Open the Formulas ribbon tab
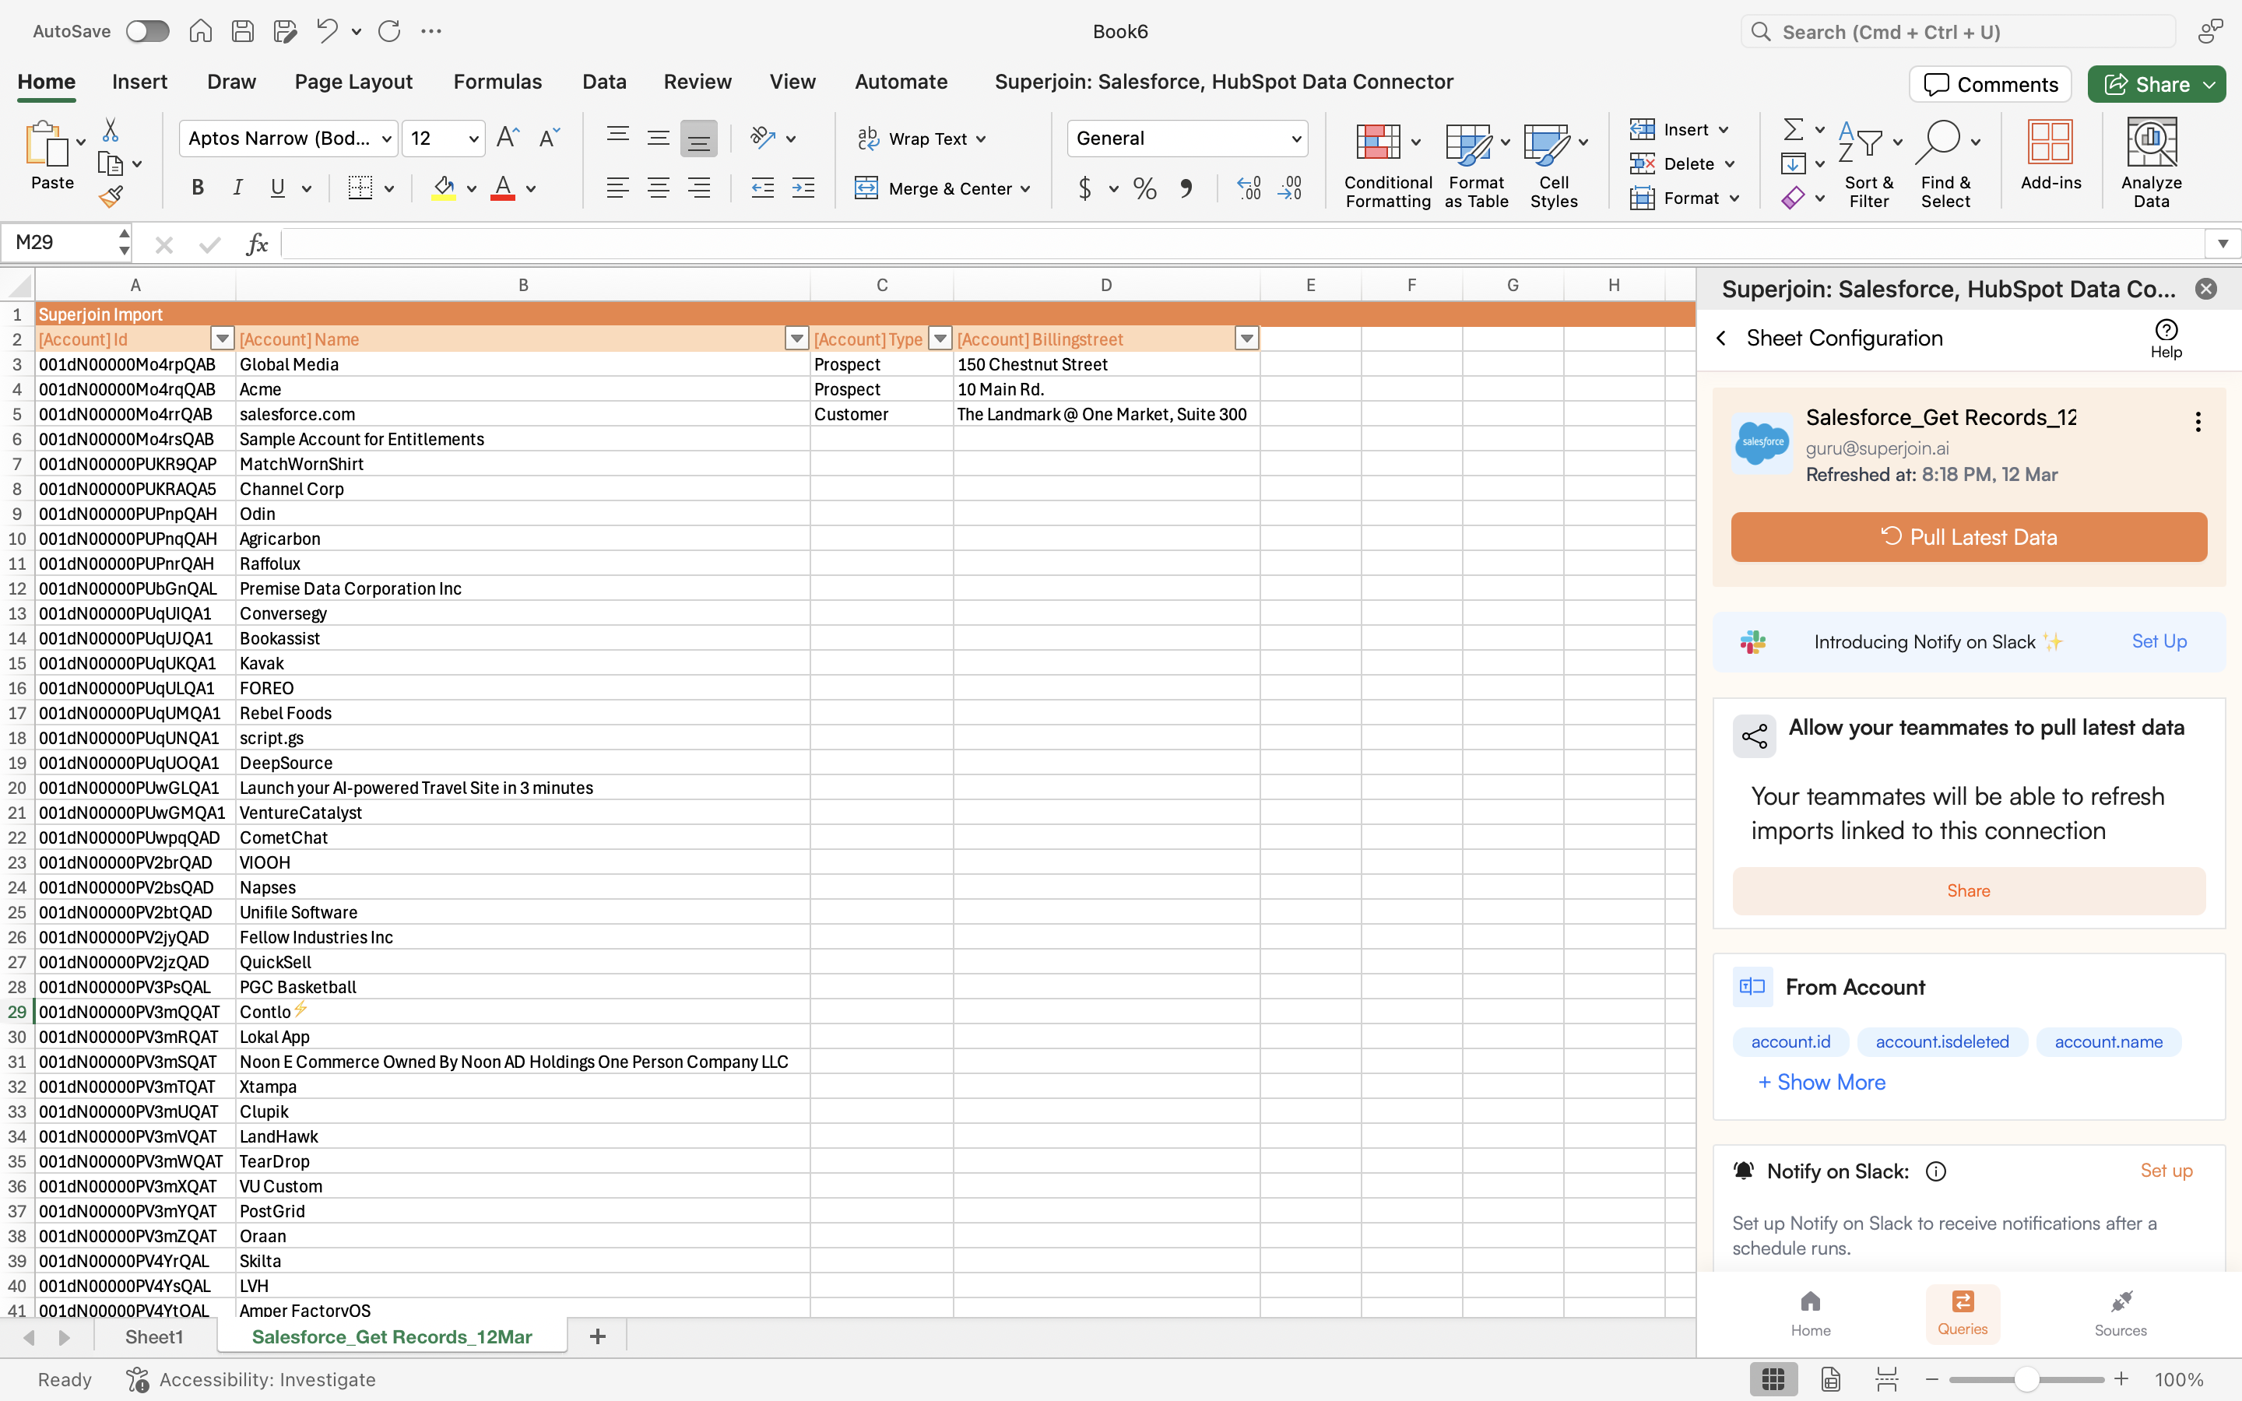 [x=497, y=82]
